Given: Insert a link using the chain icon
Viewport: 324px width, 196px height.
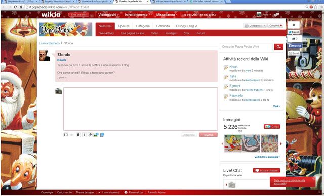Looking at the screenshot, I should 90,135.
